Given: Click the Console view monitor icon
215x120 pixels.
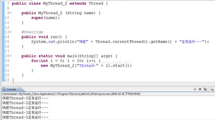Looking at the screenshot, I should click(4, 89).
